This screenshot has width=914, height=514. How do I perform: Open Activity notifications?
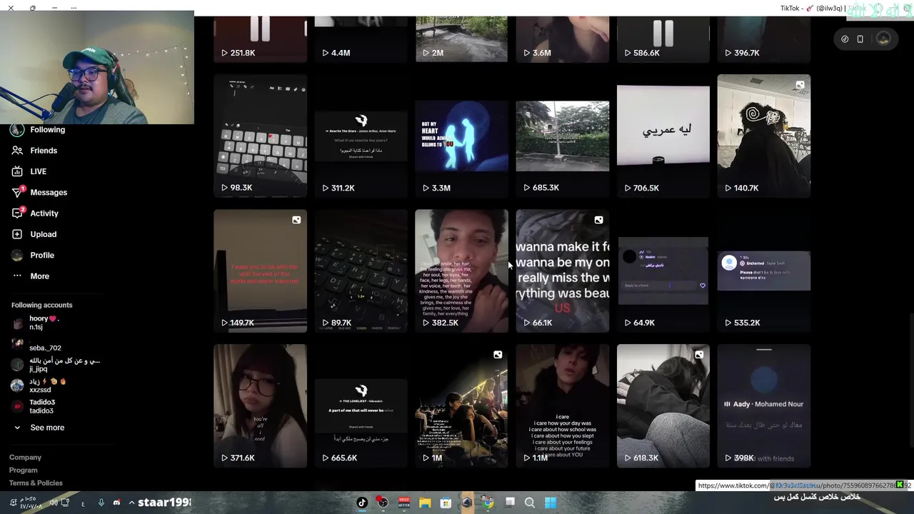pyautogui.click(x=44, y=213)
